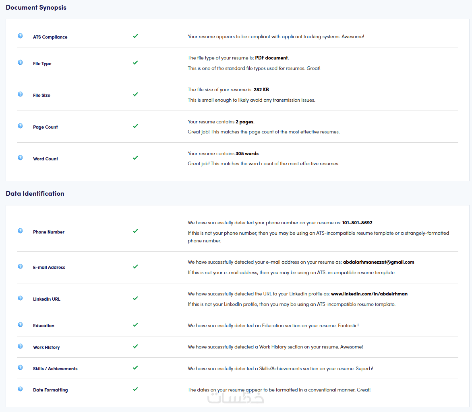Click the green checkmark in Date Formatting row

point(135,389)
